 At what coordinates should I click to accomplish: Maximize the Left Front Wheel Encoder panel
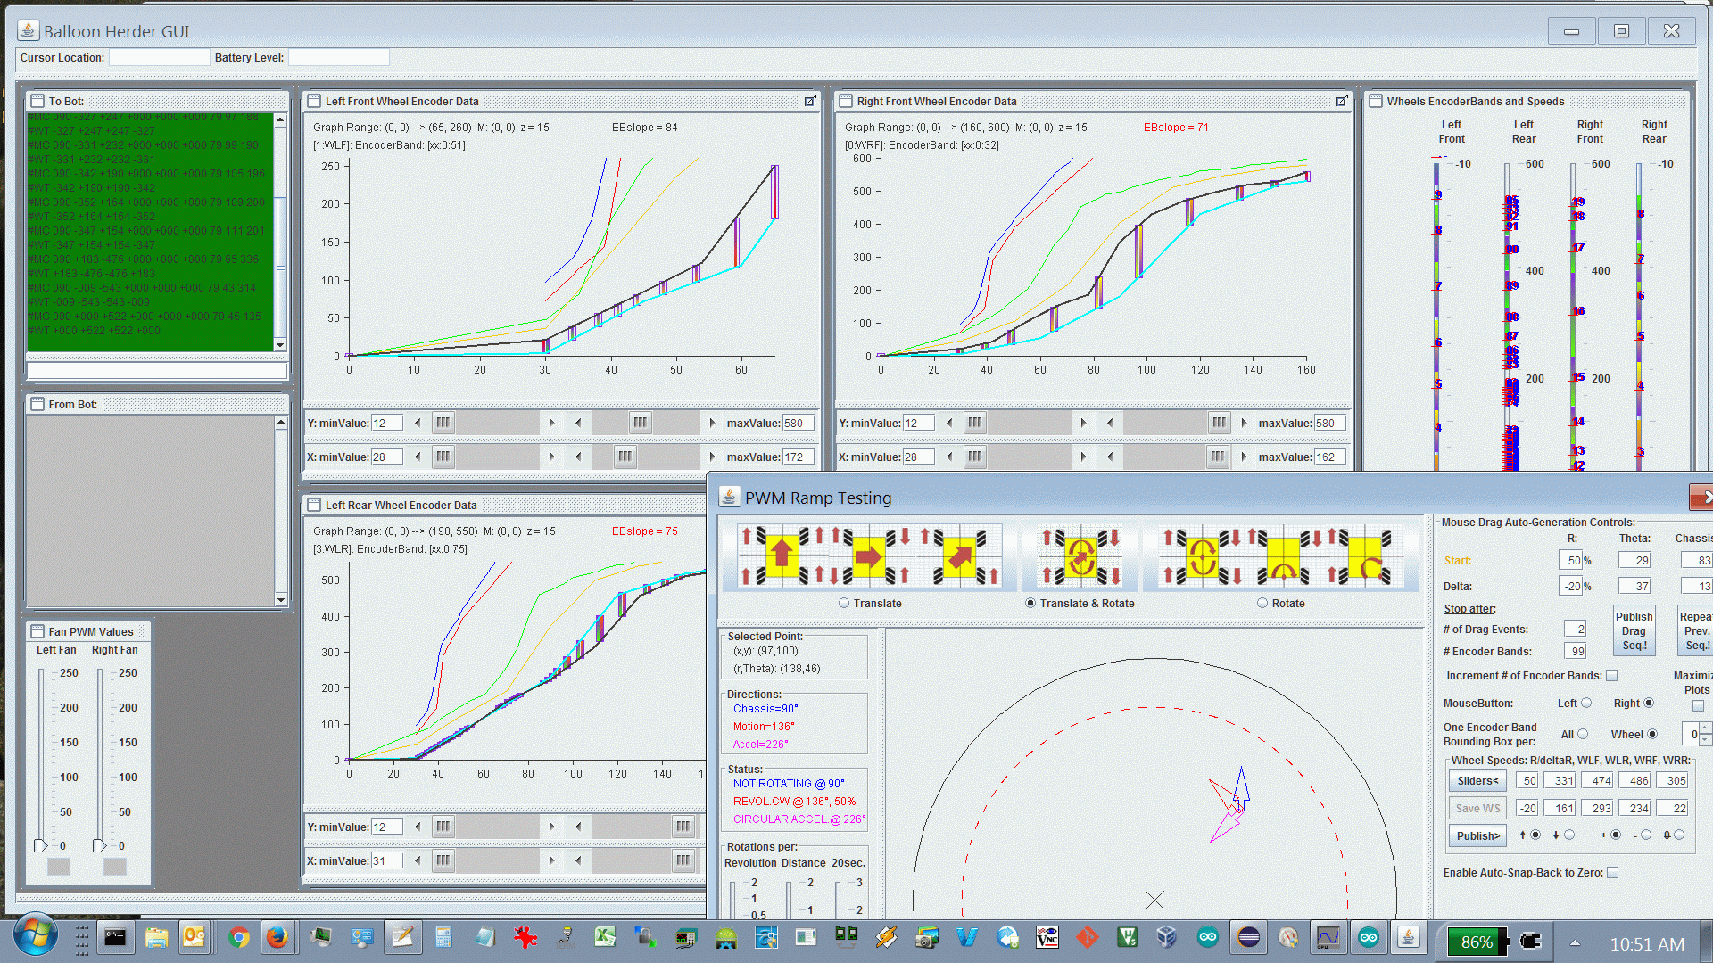click(x=809, y=101)
